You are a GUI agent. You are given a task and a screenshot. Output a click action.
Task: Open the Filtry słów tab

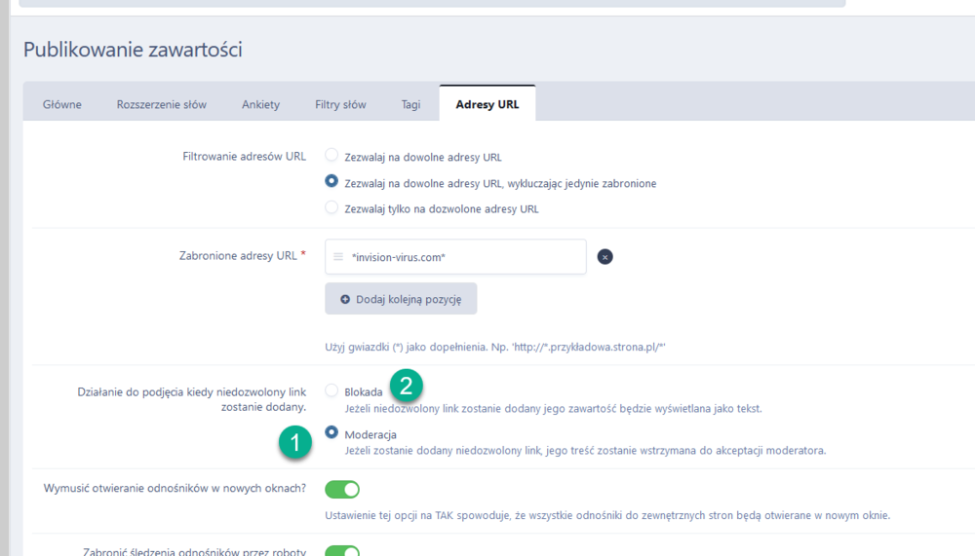[340, 104]
